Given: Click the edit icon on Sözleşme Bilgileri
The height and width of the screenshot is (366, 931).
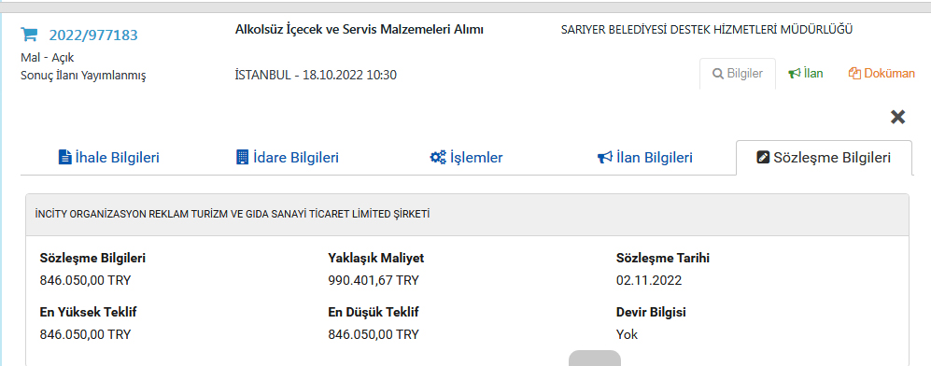Looking at the screenshot, I should [x=764, y=158].
